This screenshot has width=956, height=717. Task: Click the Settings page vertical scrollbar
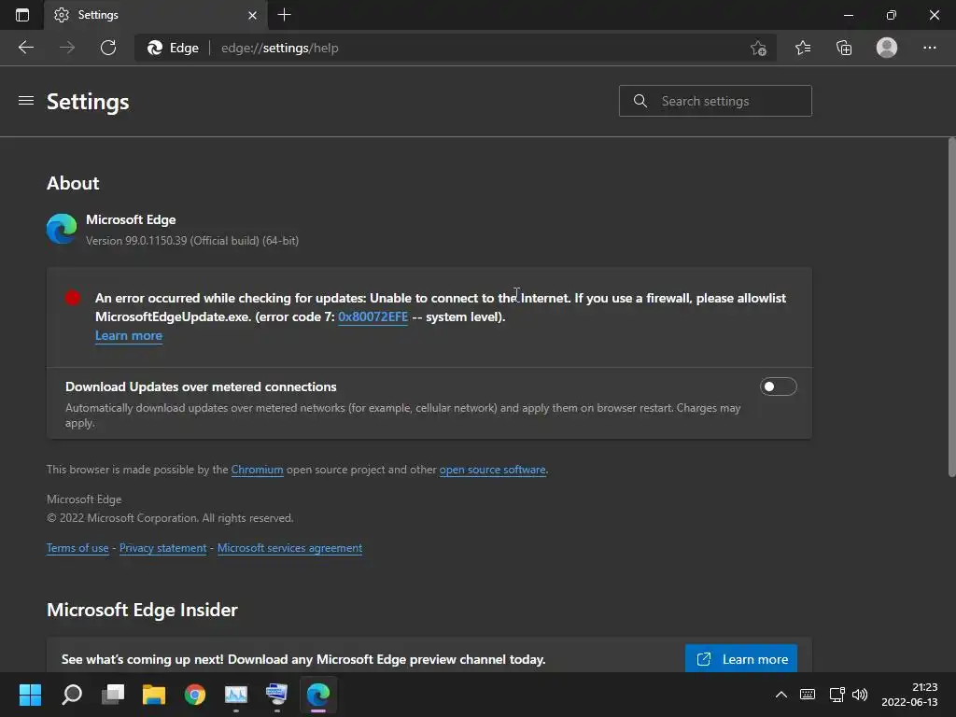[x=951, y=308]
